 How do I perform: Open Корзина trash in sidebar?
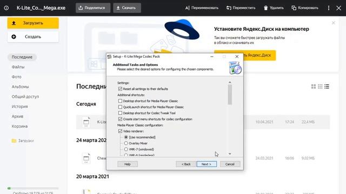coord(19,126)
